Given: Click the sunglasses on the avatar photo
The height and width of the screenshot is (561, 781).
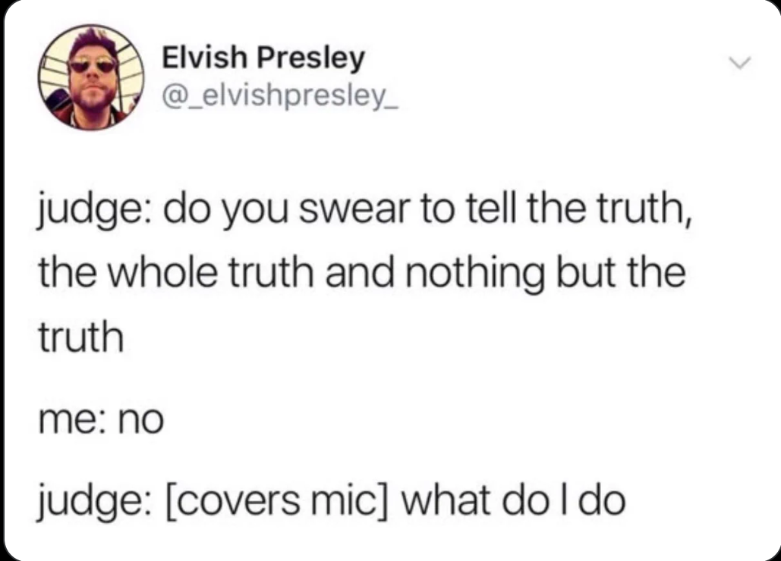Looking at the screenshot, I should (92, 65).
